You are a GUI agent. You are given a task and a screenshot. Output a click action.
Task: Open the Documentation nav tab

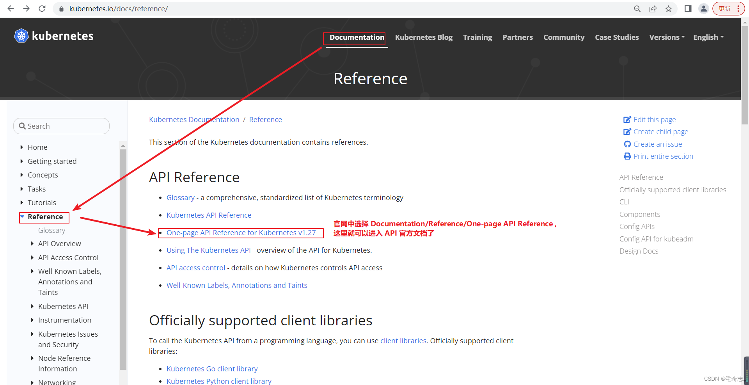tap(357, 37)
